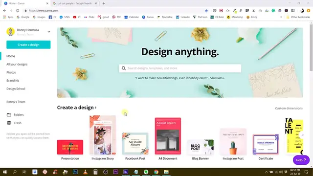Reload the page with refresh icon
This screenshot has width=313, height=176.
[18, 11]
